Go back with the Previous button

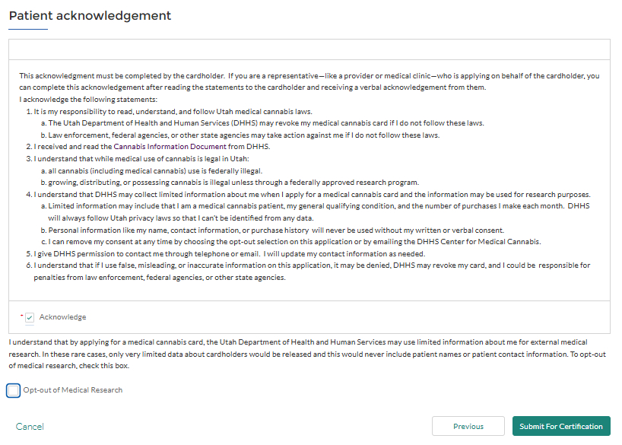[468, 426]
